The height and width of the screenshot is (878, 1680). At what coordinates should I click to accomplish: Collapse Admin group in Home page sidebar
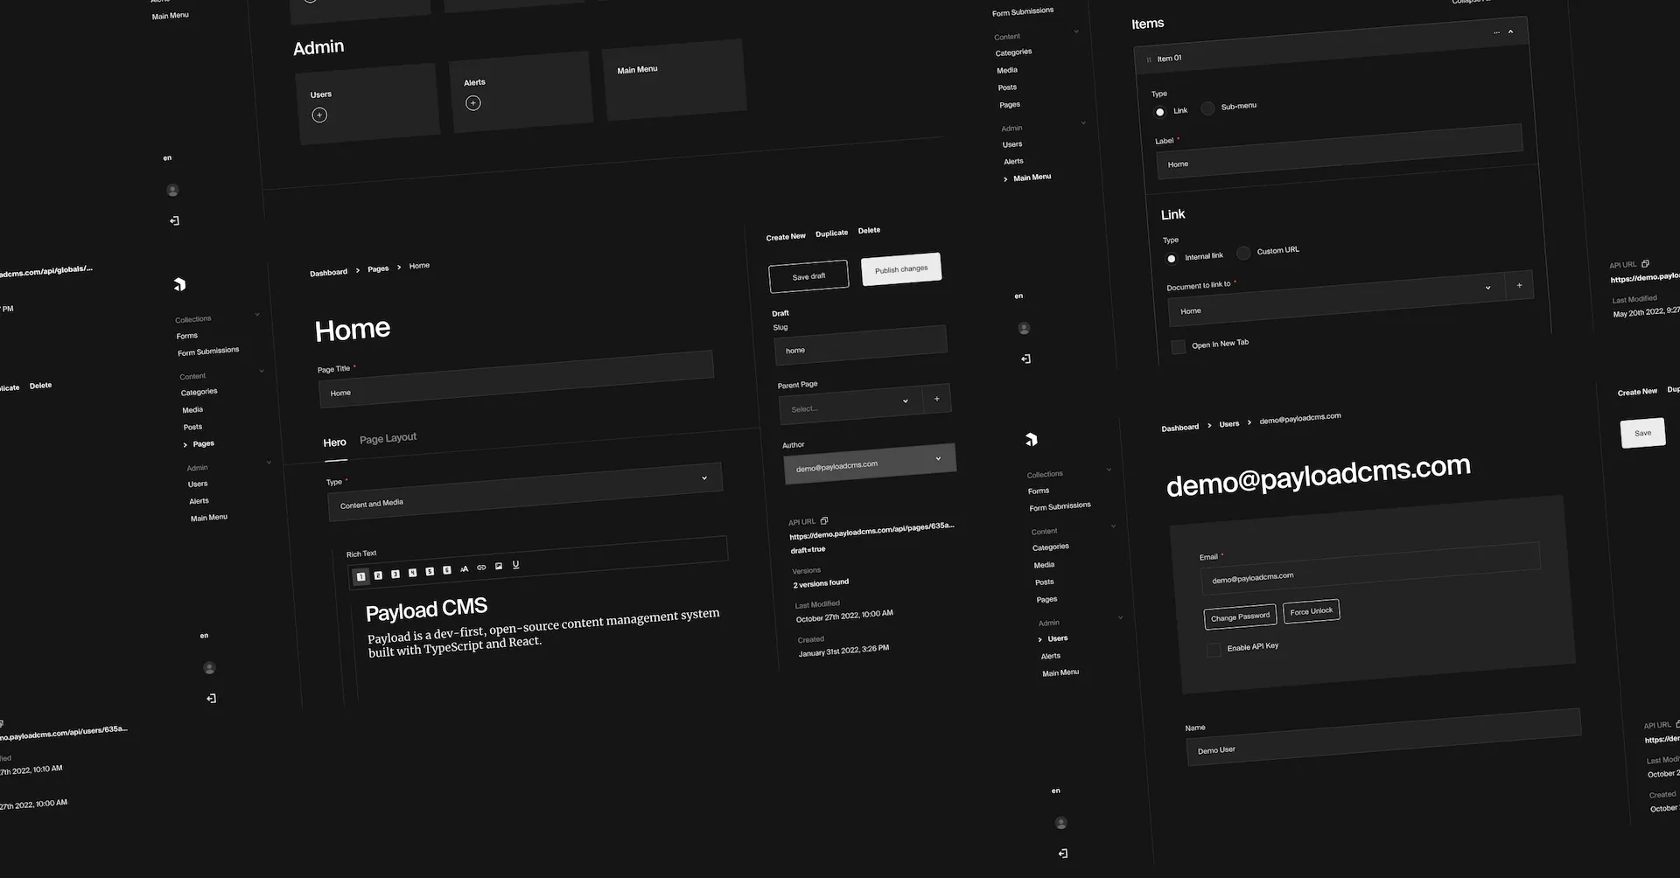point(269,463)
